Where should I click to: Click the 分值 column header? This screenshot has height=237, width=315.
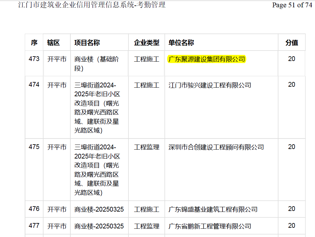point(291,43)
